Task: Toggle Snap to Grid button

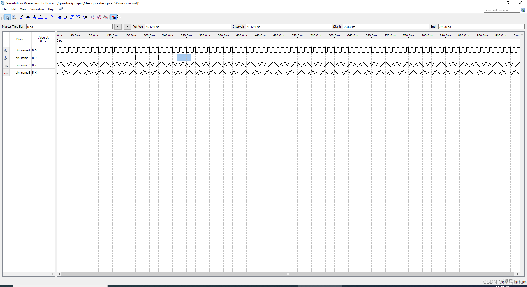Action: 113,17
